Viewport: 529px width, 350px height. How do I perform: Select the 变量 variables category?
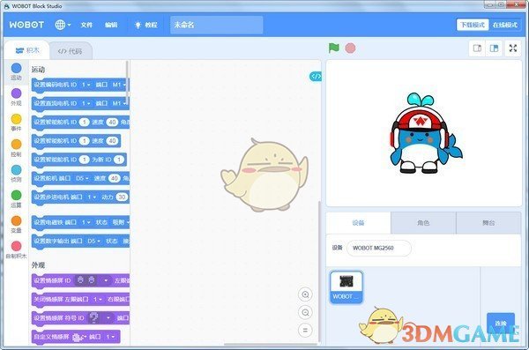click(16, 224)
